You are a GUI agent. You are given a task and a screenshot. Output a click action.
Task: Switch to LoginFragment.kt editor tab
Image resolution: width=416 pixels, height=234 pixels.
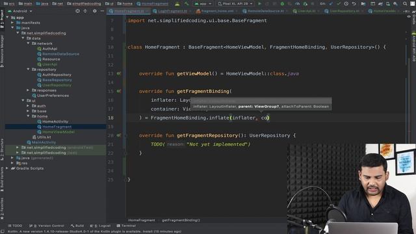(172, 11)
